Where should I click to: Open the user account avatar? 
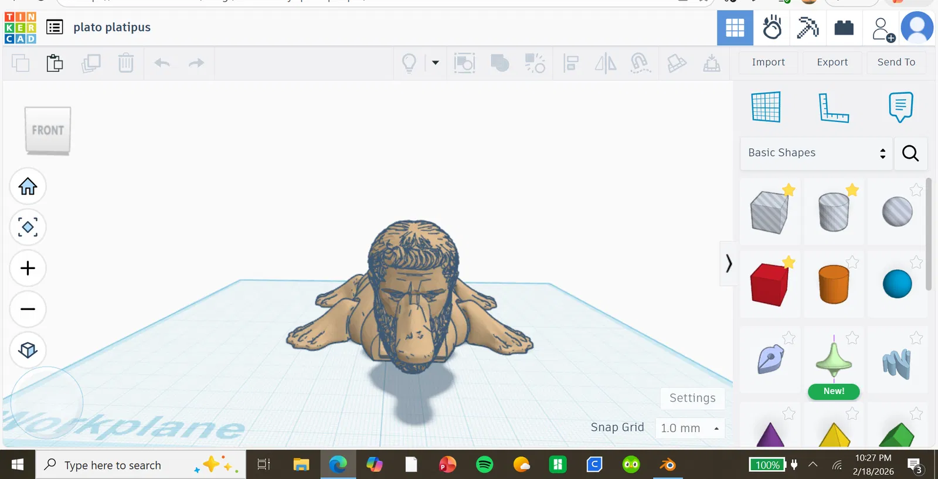click(x=917, y=27)
